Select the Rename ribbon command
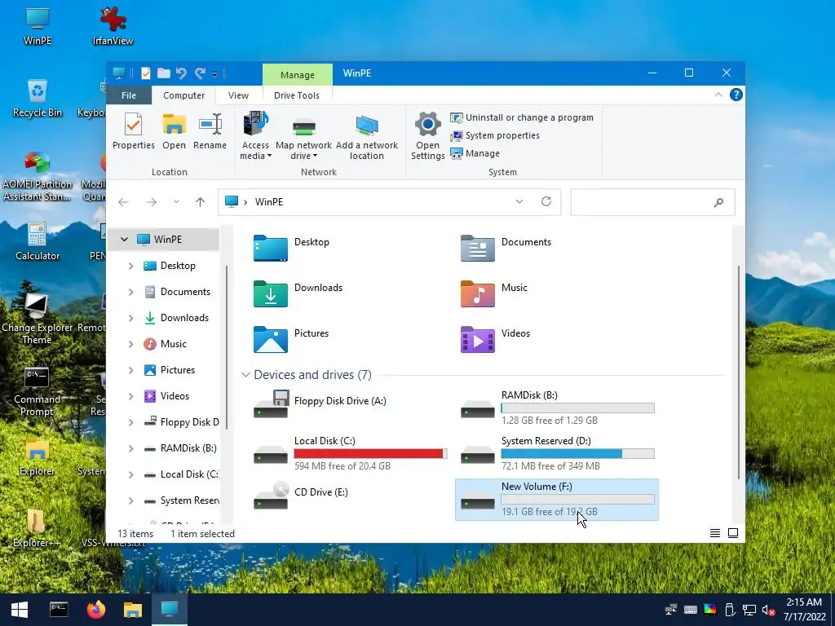The height and width of the screenshot is (626, 835). pyautogui.click(x=210, y=130)
